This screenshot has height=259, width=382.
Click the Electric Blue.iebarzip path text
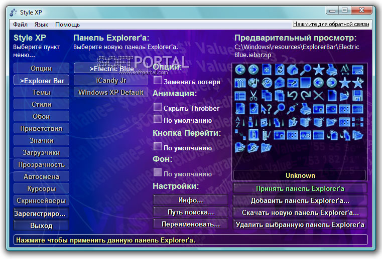[297, 51]
